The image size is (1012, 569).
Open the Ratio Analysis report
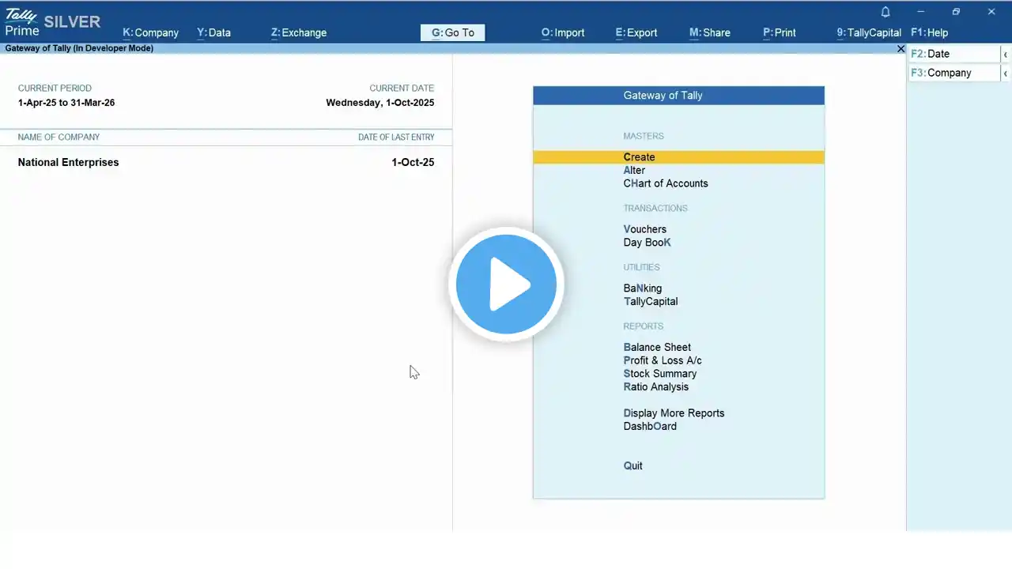coord(656,386)
